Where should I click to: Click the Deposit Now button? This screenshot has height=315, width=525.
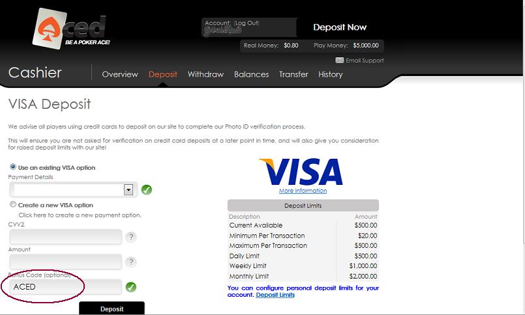coord(340,27)
